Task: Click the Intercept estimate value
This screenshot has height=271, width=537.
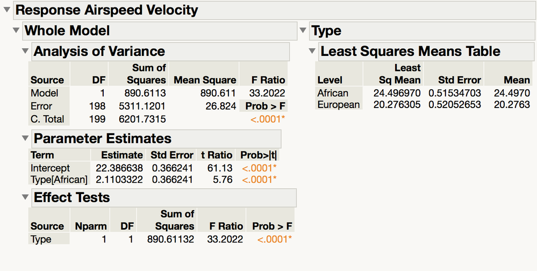Action: [119, 168]
